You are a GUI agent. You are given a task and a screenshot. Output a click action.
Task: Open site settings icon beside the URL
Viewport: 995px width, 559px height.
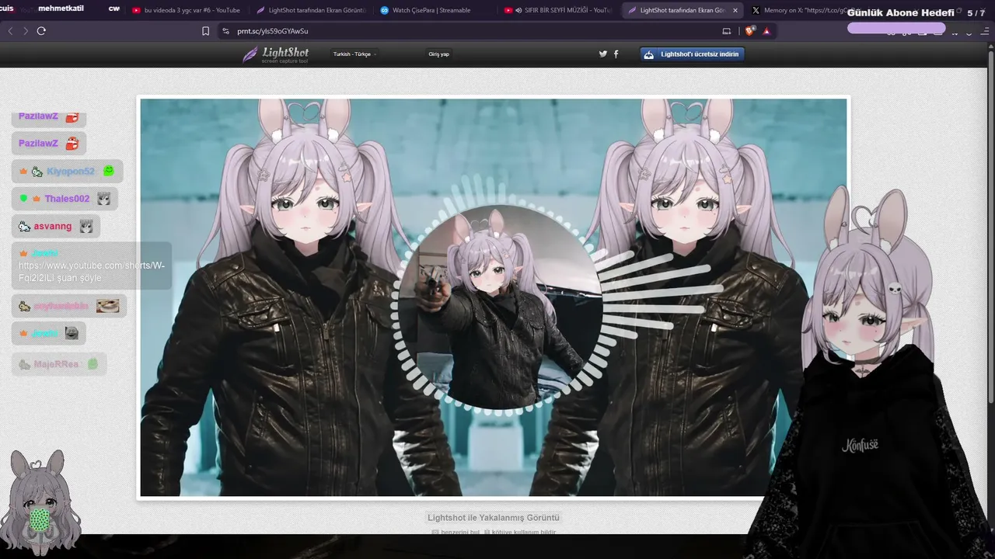(x=225, y=31)
